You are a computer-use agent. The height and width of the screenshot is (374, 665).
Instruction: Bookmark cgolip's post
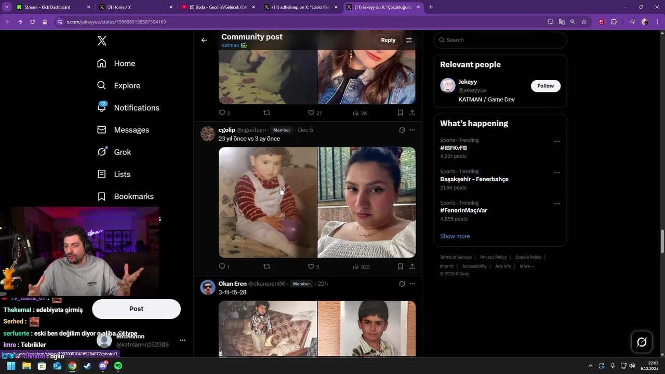[x=400, y=266]
